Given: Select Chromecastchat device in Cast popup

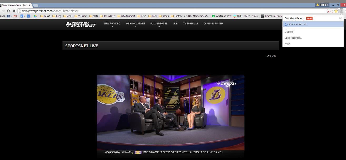Looking at the screenshot, I should point(313,24).
